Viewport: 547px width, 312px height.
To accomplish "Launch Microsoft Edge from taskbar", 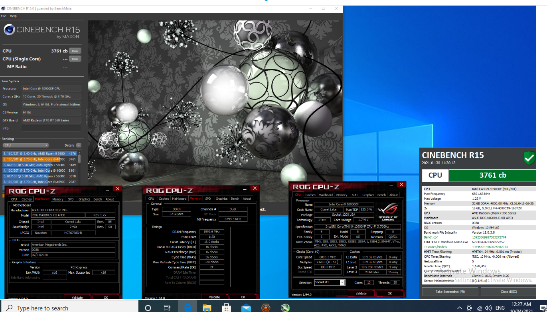I will pyautogui.click(x=187, y=308).
